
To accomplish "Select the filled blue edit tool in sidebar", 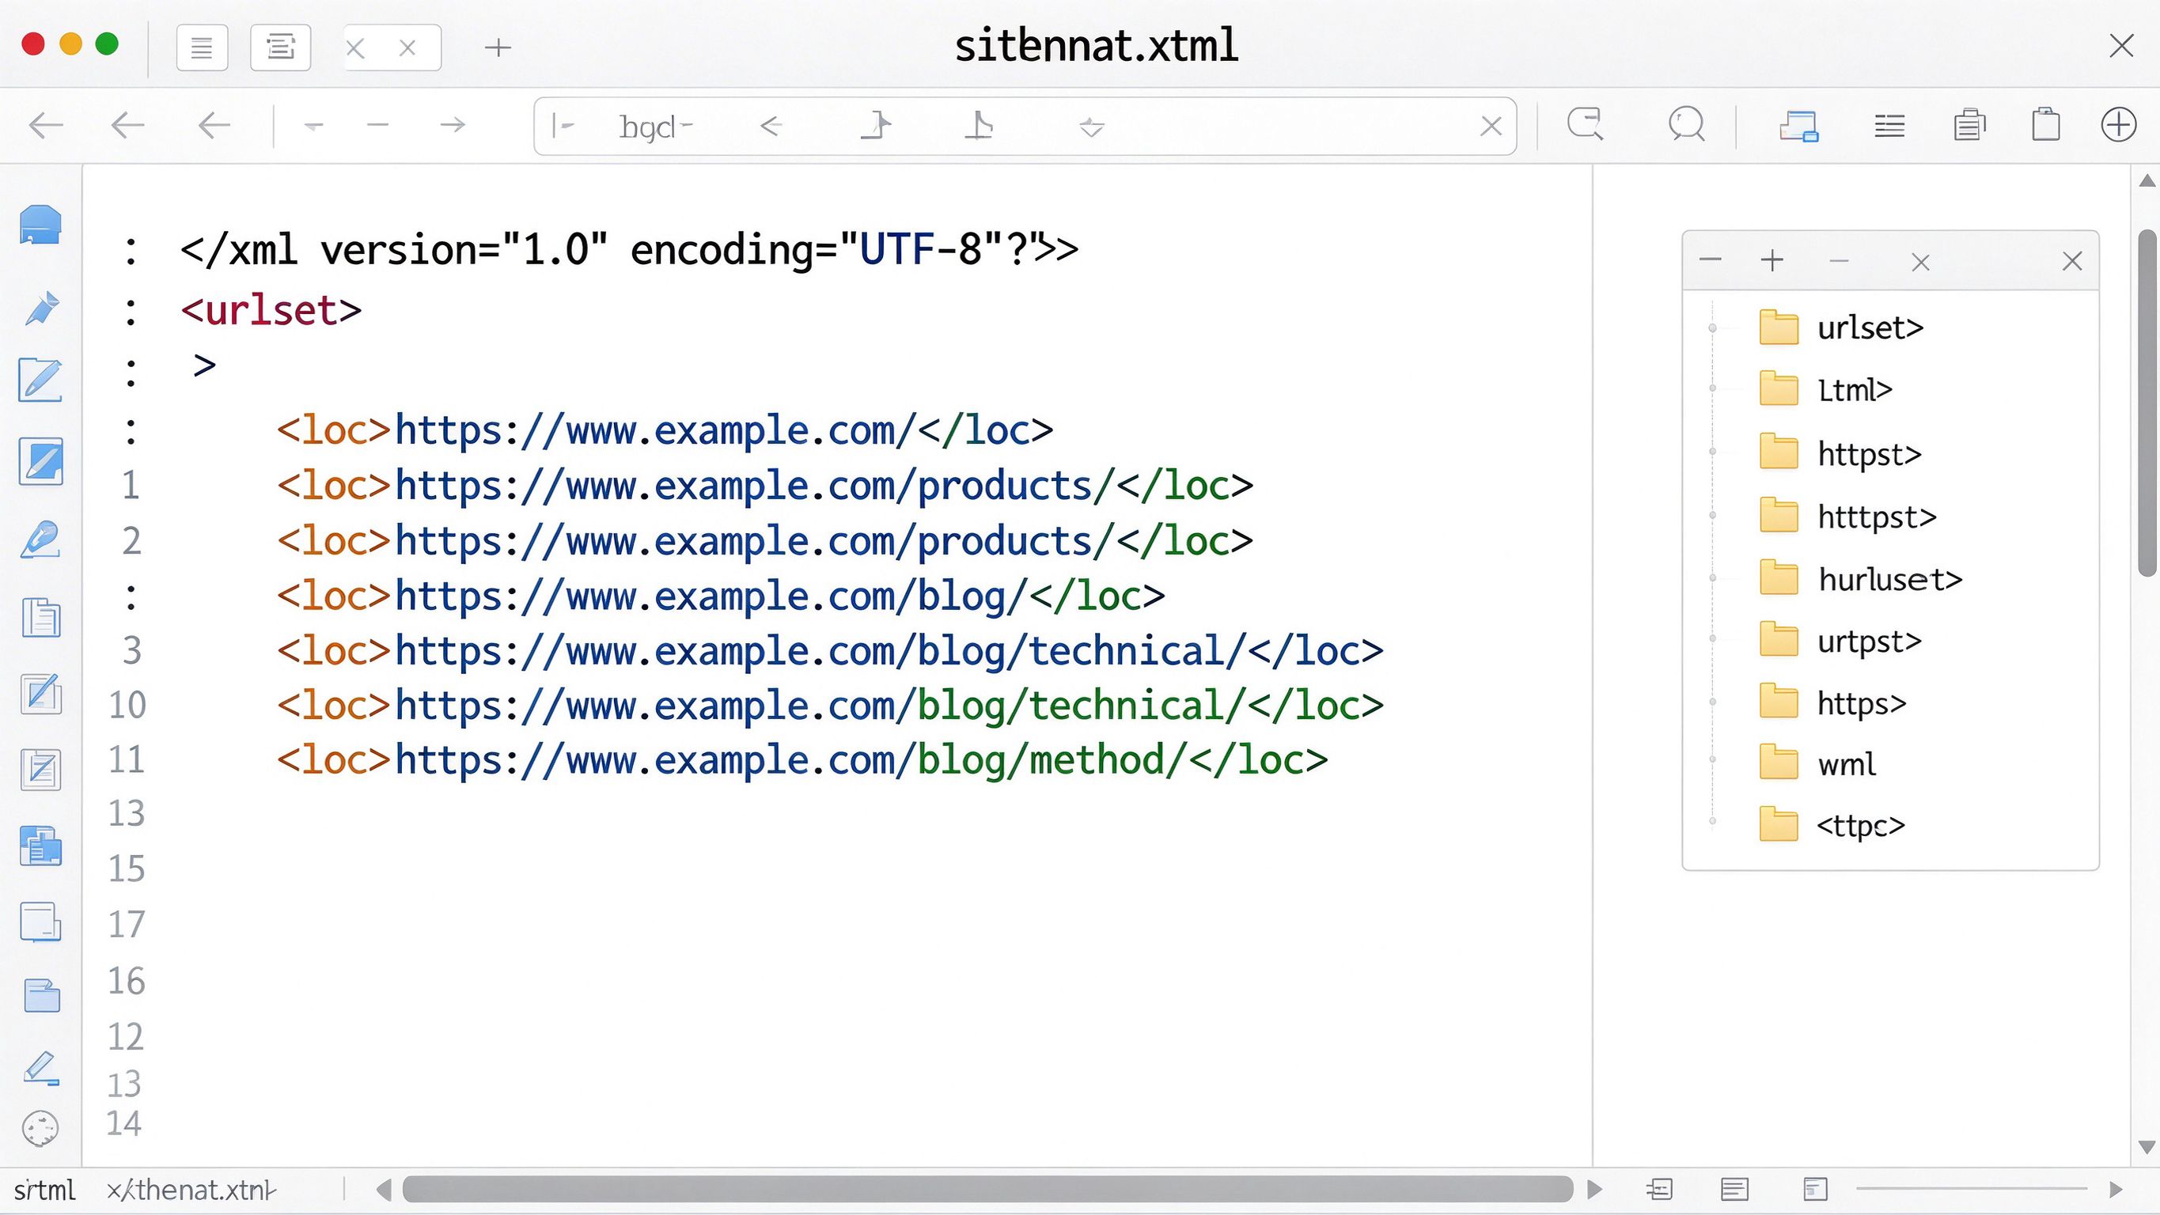I will [x=41, y=461].
